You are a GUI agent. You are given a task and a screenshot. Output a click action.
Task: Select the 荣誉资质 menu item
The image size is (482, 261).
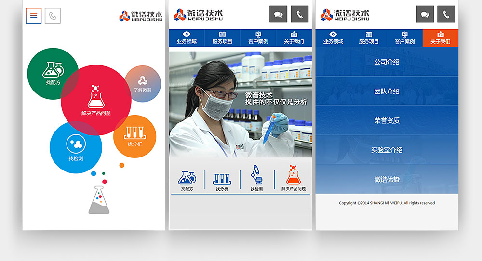387,121
